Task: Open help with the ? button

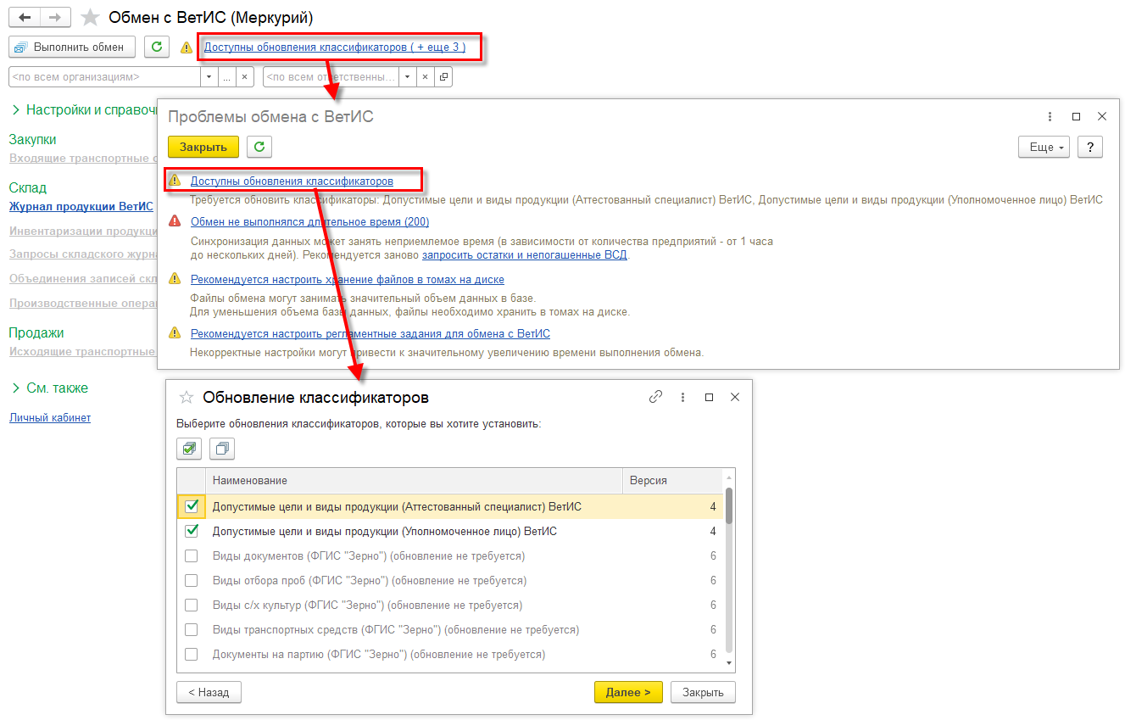Action: point(1090,147)
